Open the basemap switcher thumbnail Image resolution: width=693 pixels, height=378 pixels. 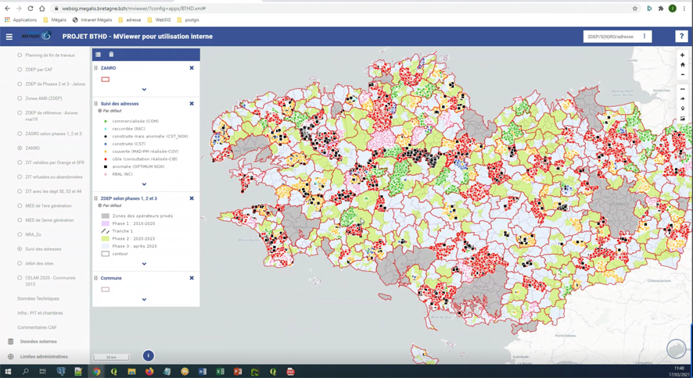tap(676, 349)
